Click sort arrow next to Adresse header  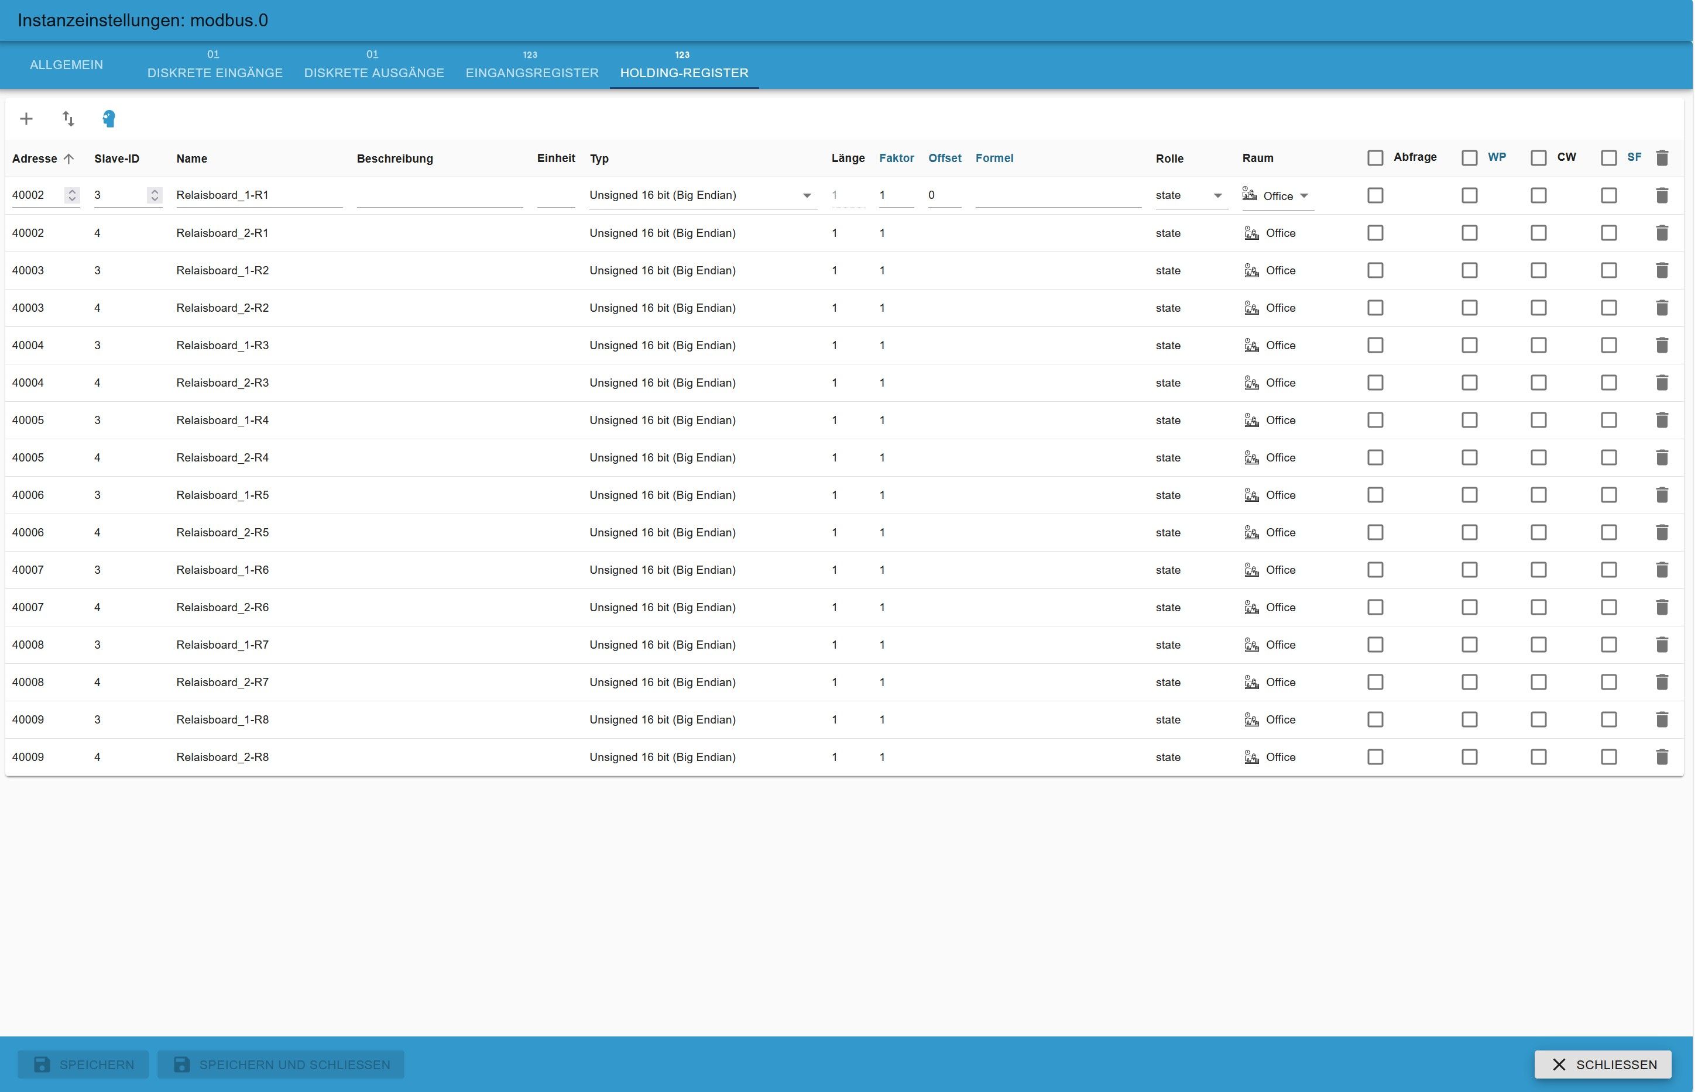pyautogui.click(x=69, y=158)
